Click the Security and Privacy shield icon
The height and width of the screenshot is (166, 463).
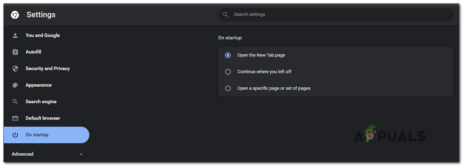click(x=15, y=69)
